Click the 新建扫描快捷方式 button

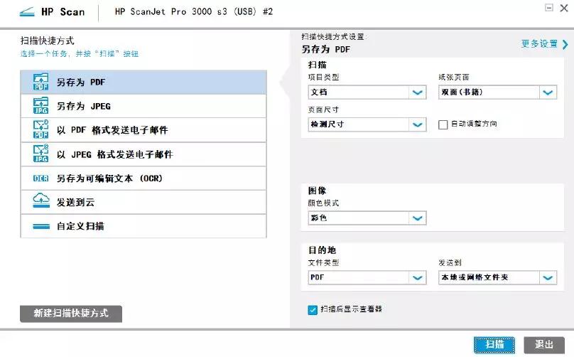coord(71,314)
